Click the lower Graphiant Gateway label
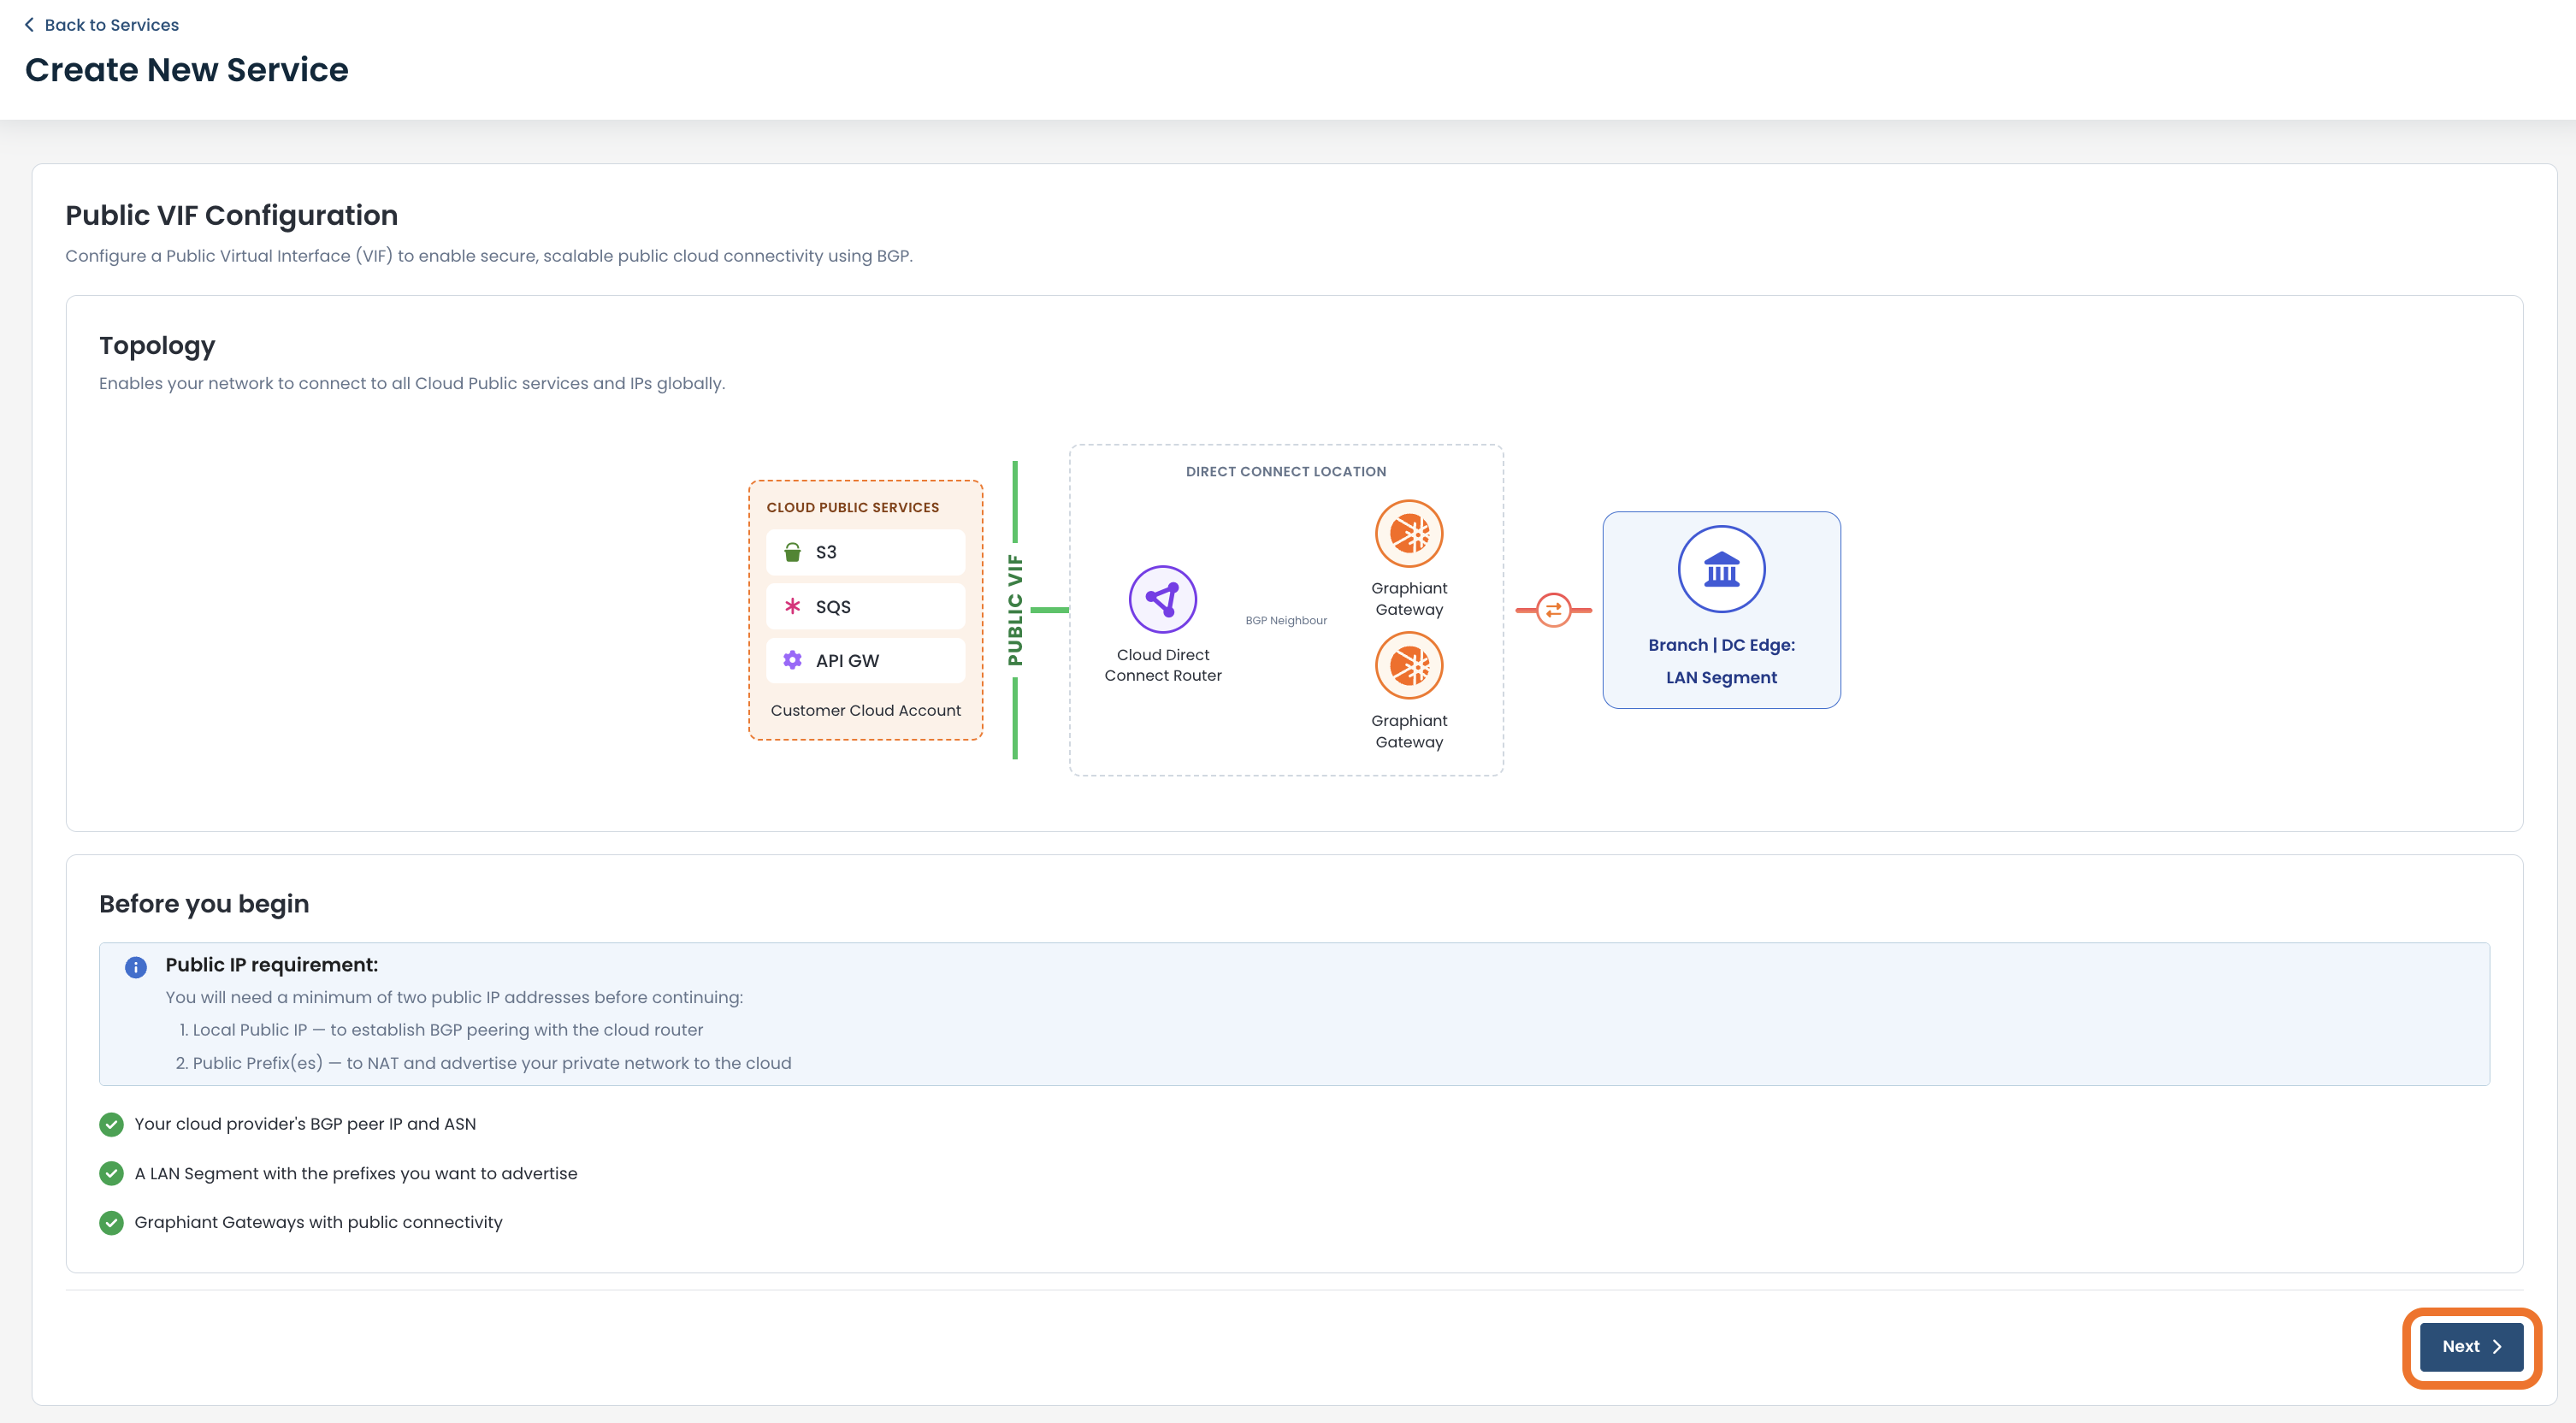The image size is (2576, 1423). (1408, 731)
